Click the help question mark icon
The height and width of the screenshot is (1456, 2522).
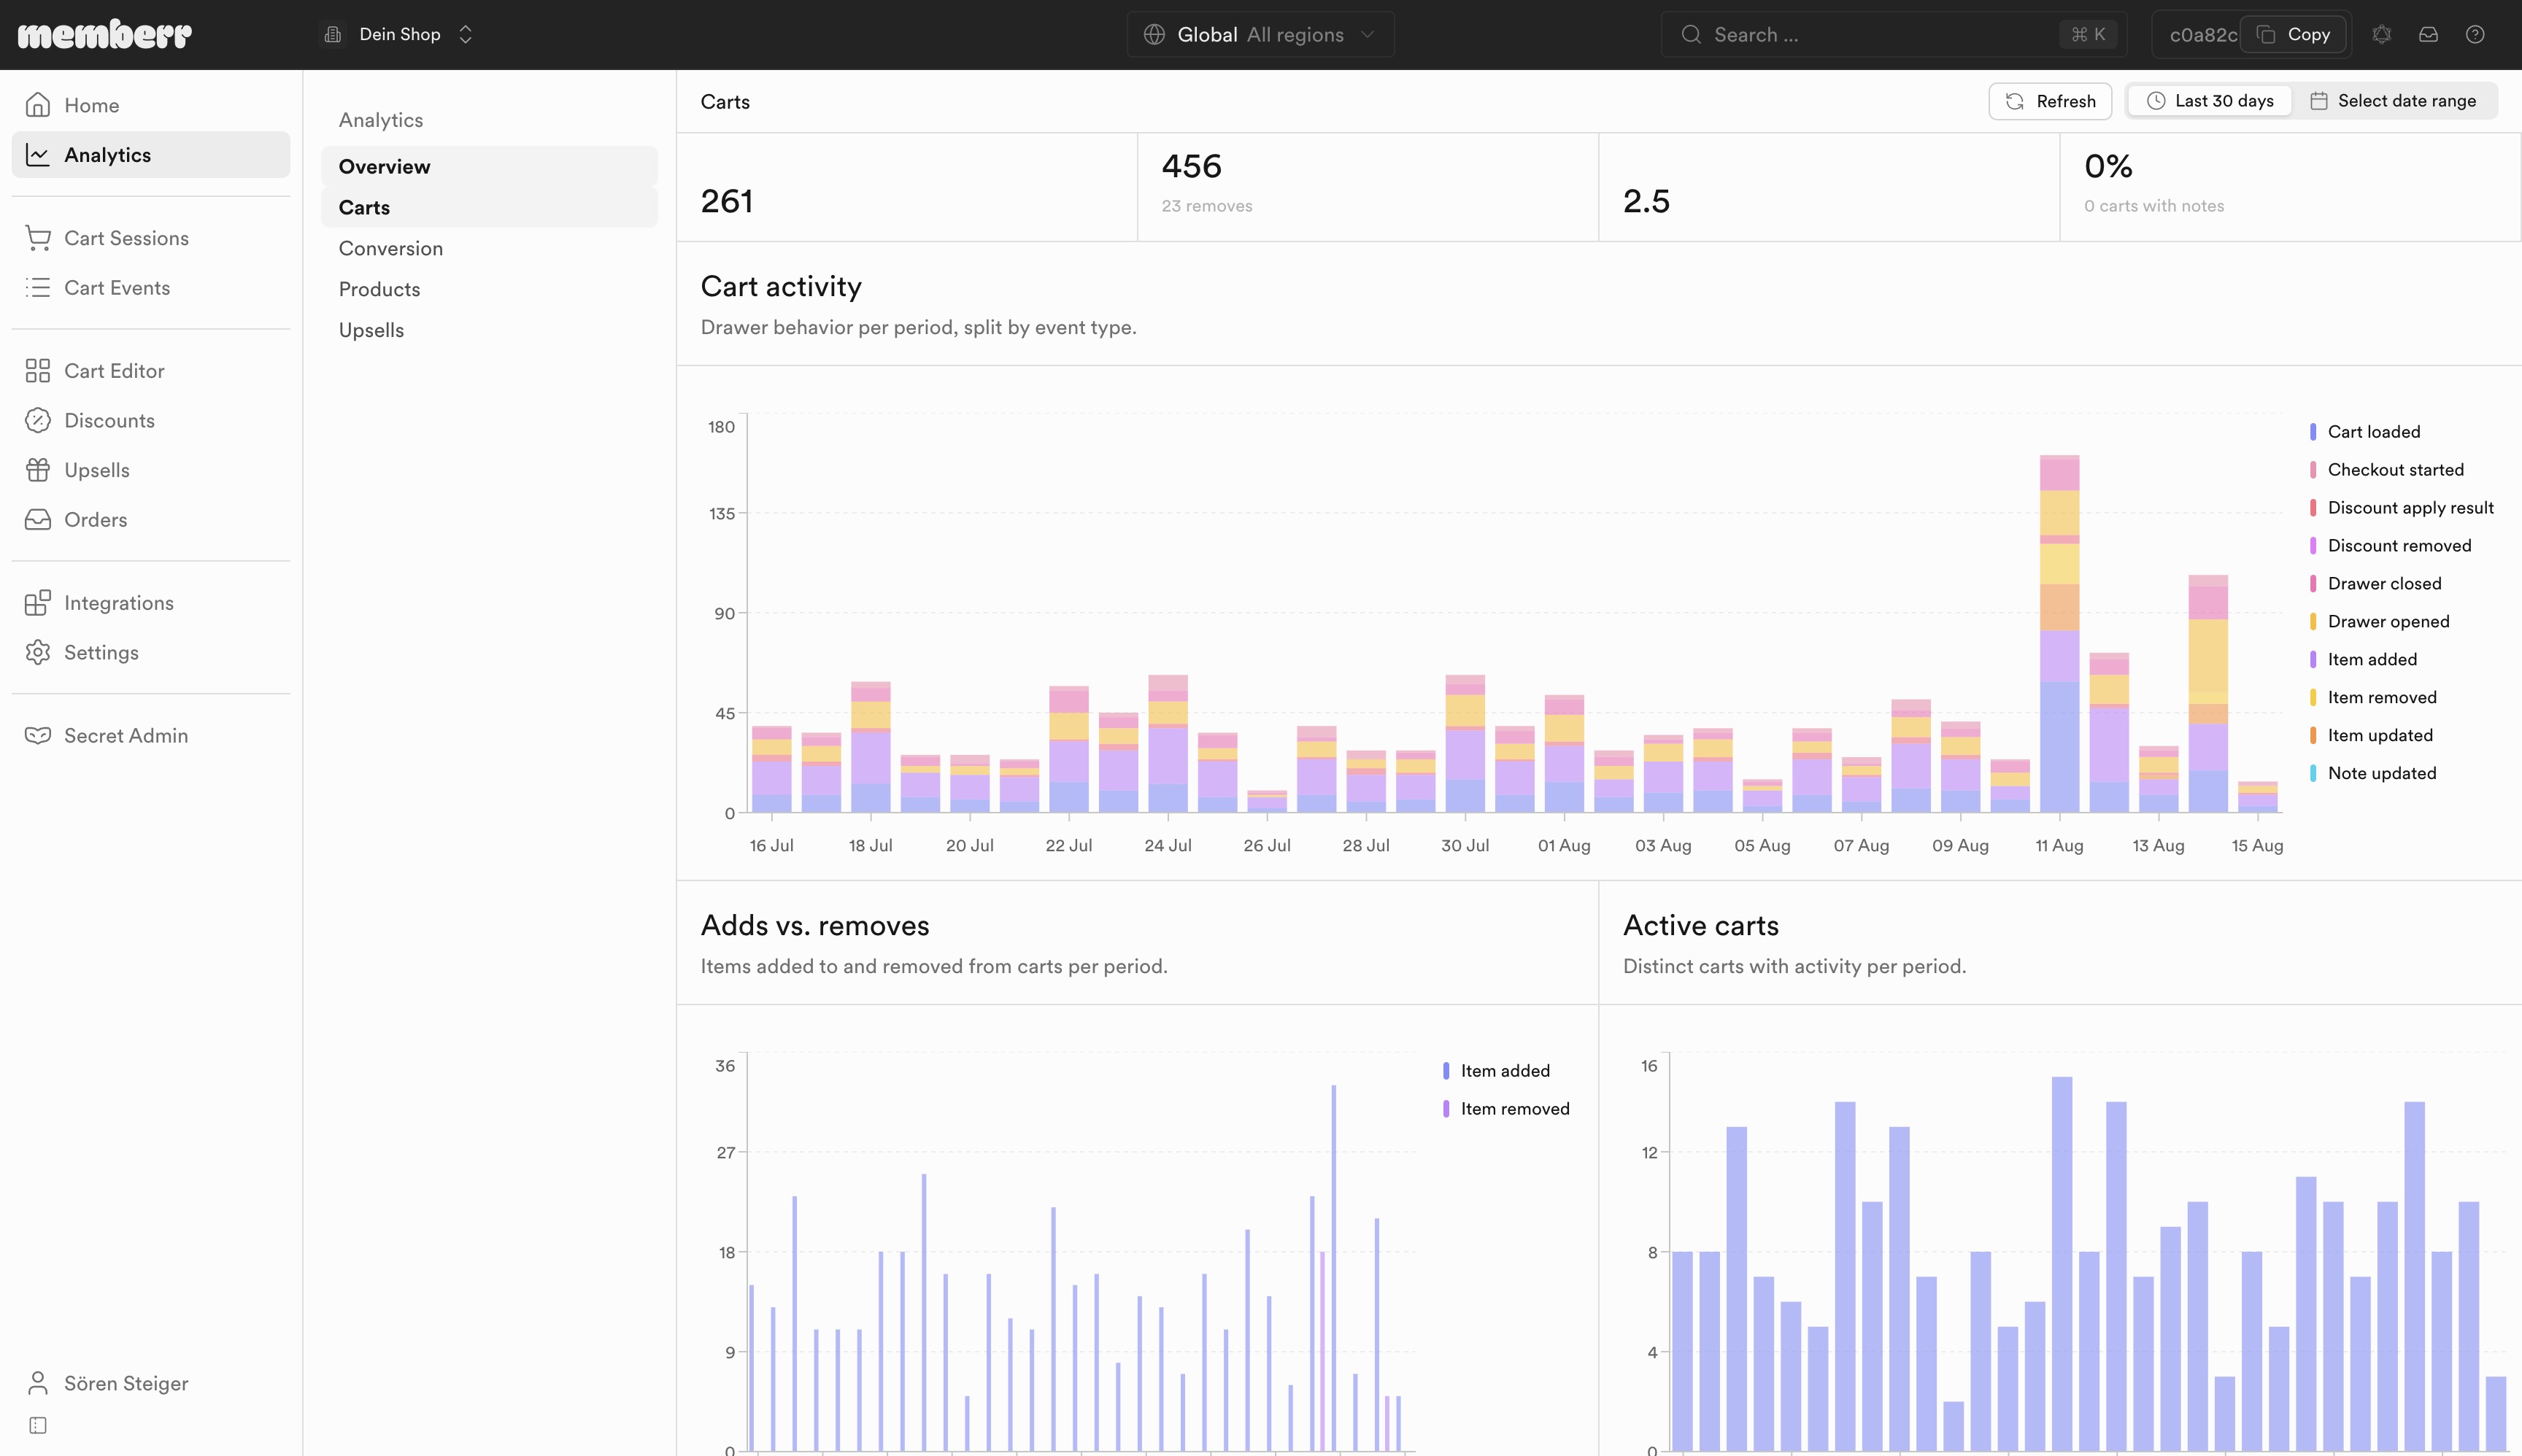[2475, 35]
